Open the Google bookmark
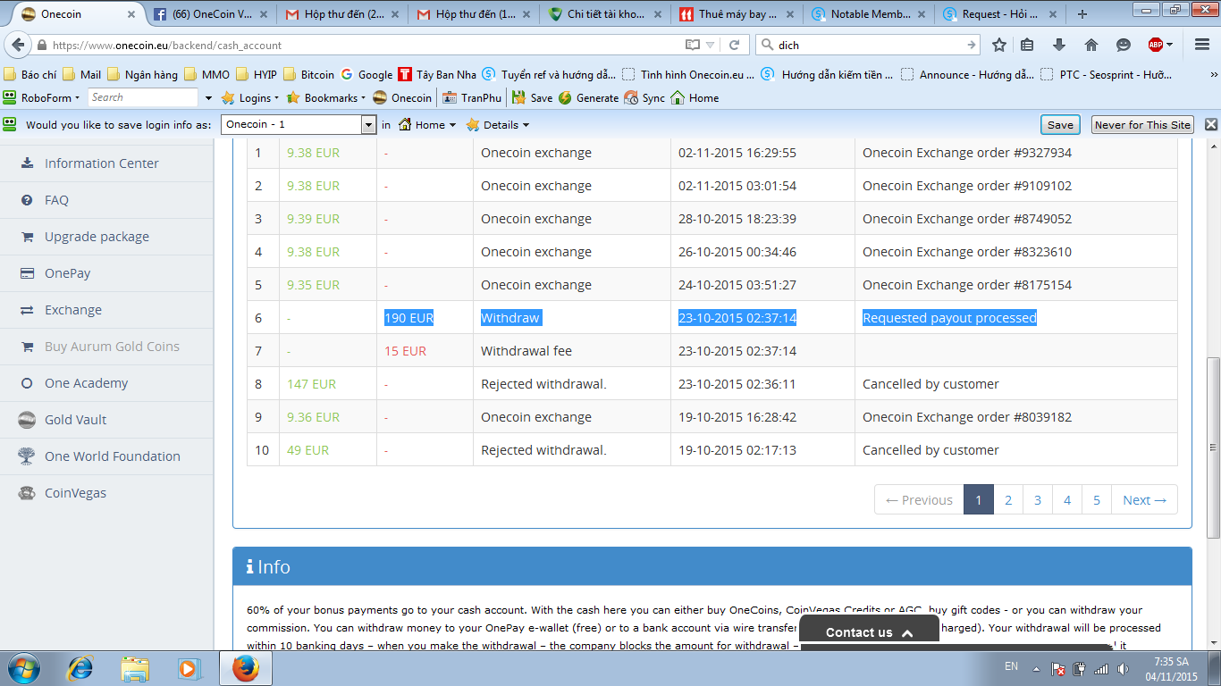Image resolution: width=1221 pixels, height=686 pixels. pyautogui.click(x=366, y=75)
